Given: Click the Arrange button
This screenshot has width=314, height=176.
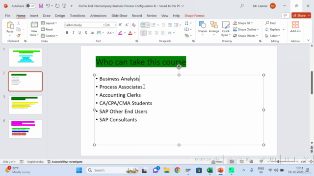Looking at the screenshot, I should point(214,28).
